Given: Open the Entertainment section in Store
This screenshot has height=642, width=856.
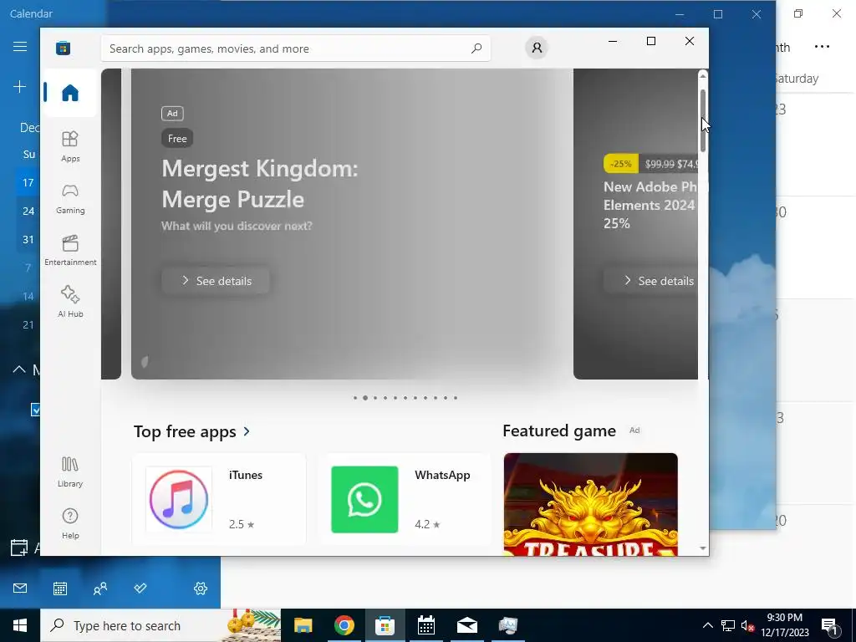Looking at the screenshot, I should 70,250.
